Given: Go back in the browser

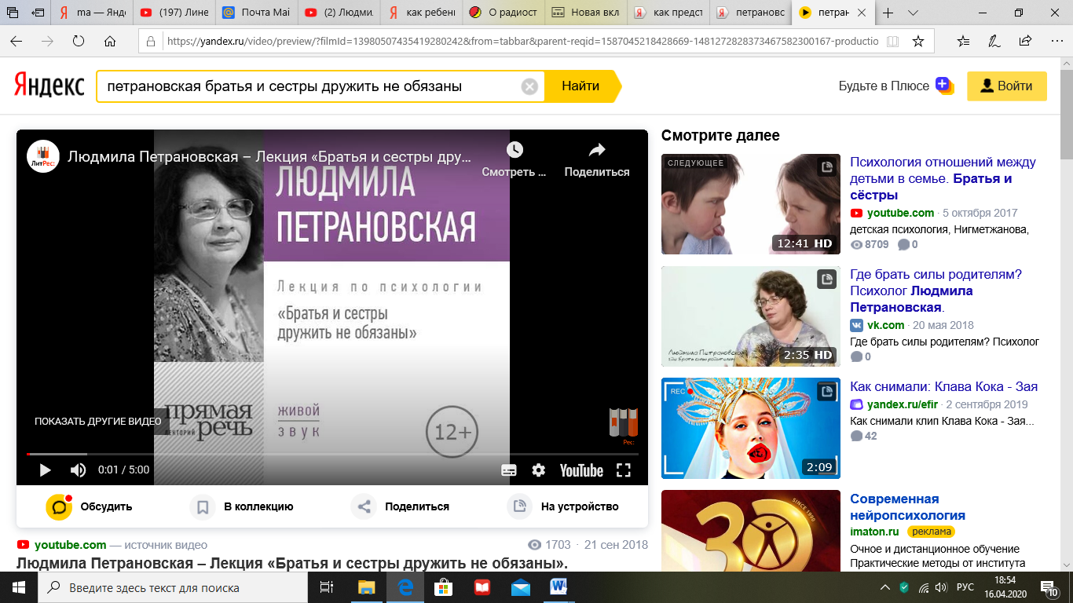Looking at the screenshot, I should point(16,41).
